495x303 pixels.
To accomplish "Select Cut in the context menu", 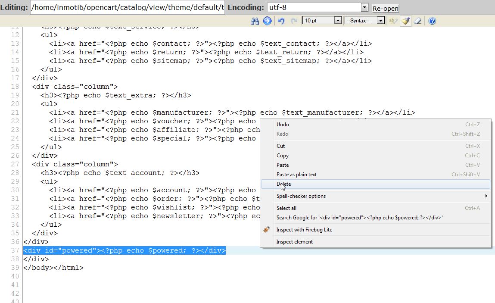I will pos(376,146).
